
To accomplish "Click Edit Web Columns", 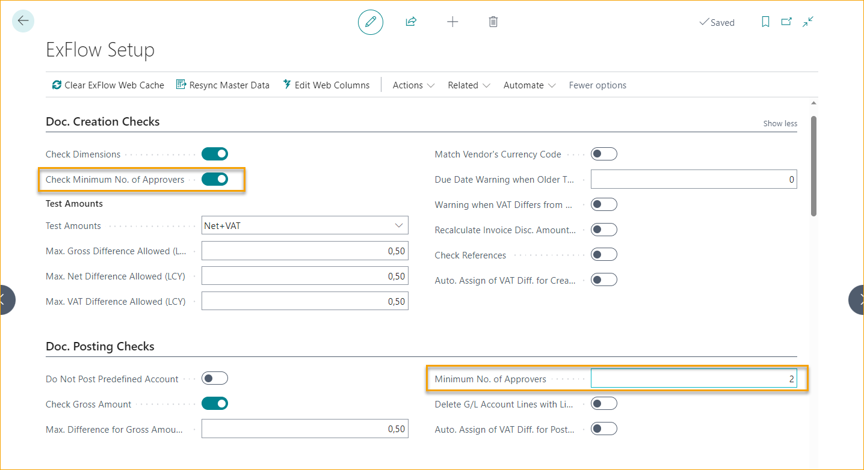I will pyautogui.click(x=326, y=85).
